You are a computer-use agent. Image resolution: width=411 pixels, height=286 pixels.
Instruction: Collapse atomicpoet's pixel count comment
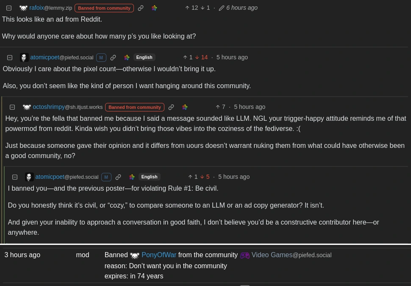point(10,58)
